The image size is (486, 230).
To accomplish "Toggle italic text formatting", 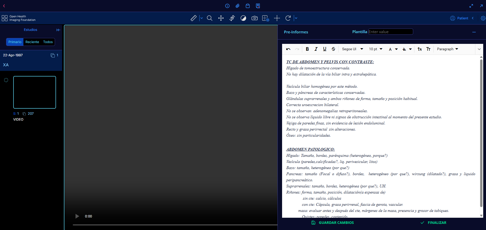I will point(316,49).
